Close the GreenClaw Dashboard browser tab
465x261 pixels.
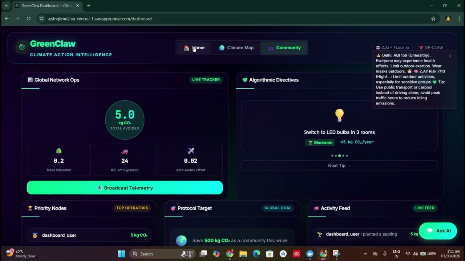pos(77,6)
